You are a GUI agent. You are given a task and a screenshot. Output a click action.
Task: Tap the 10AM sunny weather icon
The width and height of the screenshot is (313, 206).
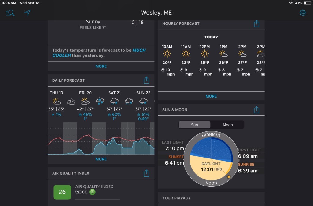click(x=167, y=54)
